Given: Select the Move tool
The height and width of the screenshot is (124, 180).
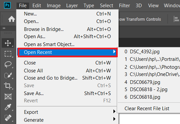Looking at the screenshot, I should tap(8, 43).
